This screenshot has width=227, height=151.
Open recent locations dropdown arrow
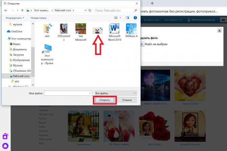(x=18, y=11)
